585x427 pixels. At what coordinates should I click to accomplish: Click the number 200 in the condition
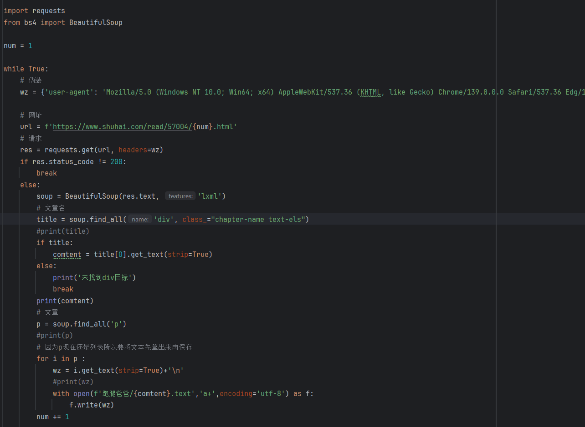click(x=116, y=161)
